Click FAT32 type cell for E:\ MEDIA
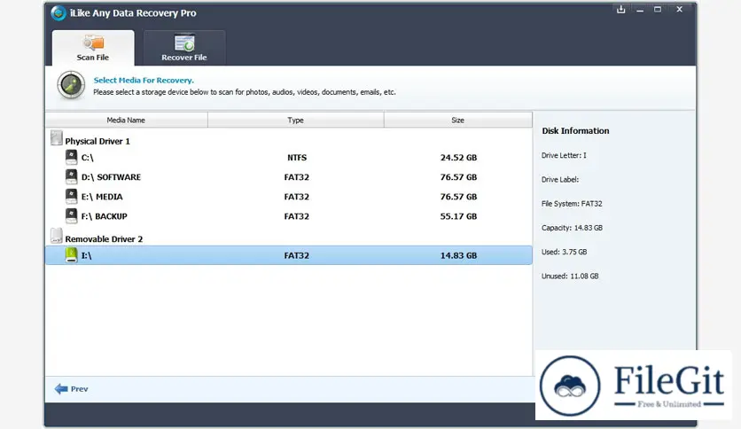 (297, 197)
